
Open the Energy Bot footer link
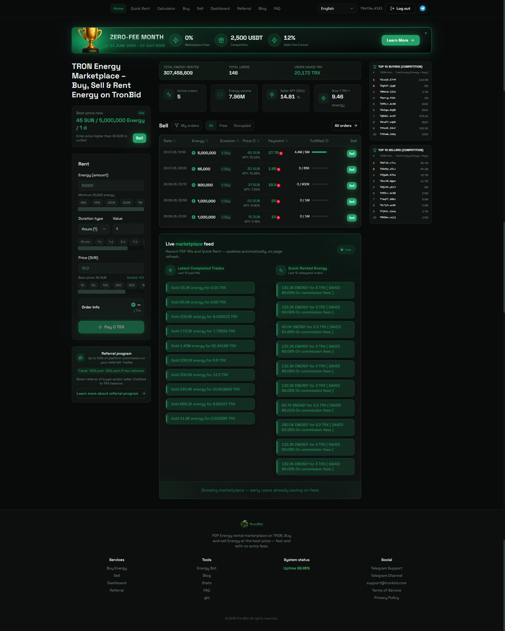[x=206, y=568]
